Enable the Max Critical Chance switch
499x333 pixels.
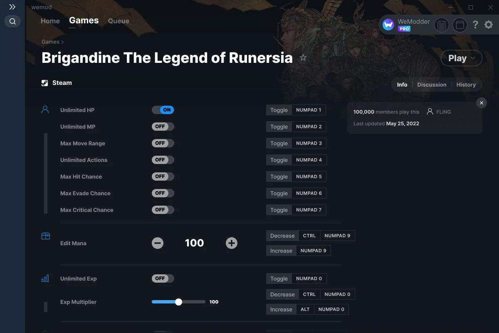click(x=163, y=210)
